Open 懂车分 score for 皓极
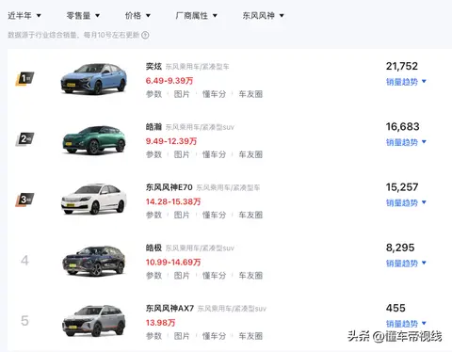452x352 pixels. (214, 276)
